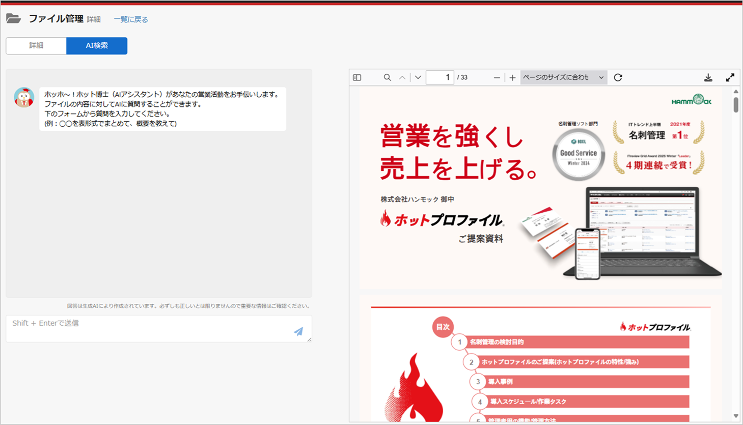The image size is (743, 425).
Task: Zoom out with the minus icon
Action: click(497, 77)
